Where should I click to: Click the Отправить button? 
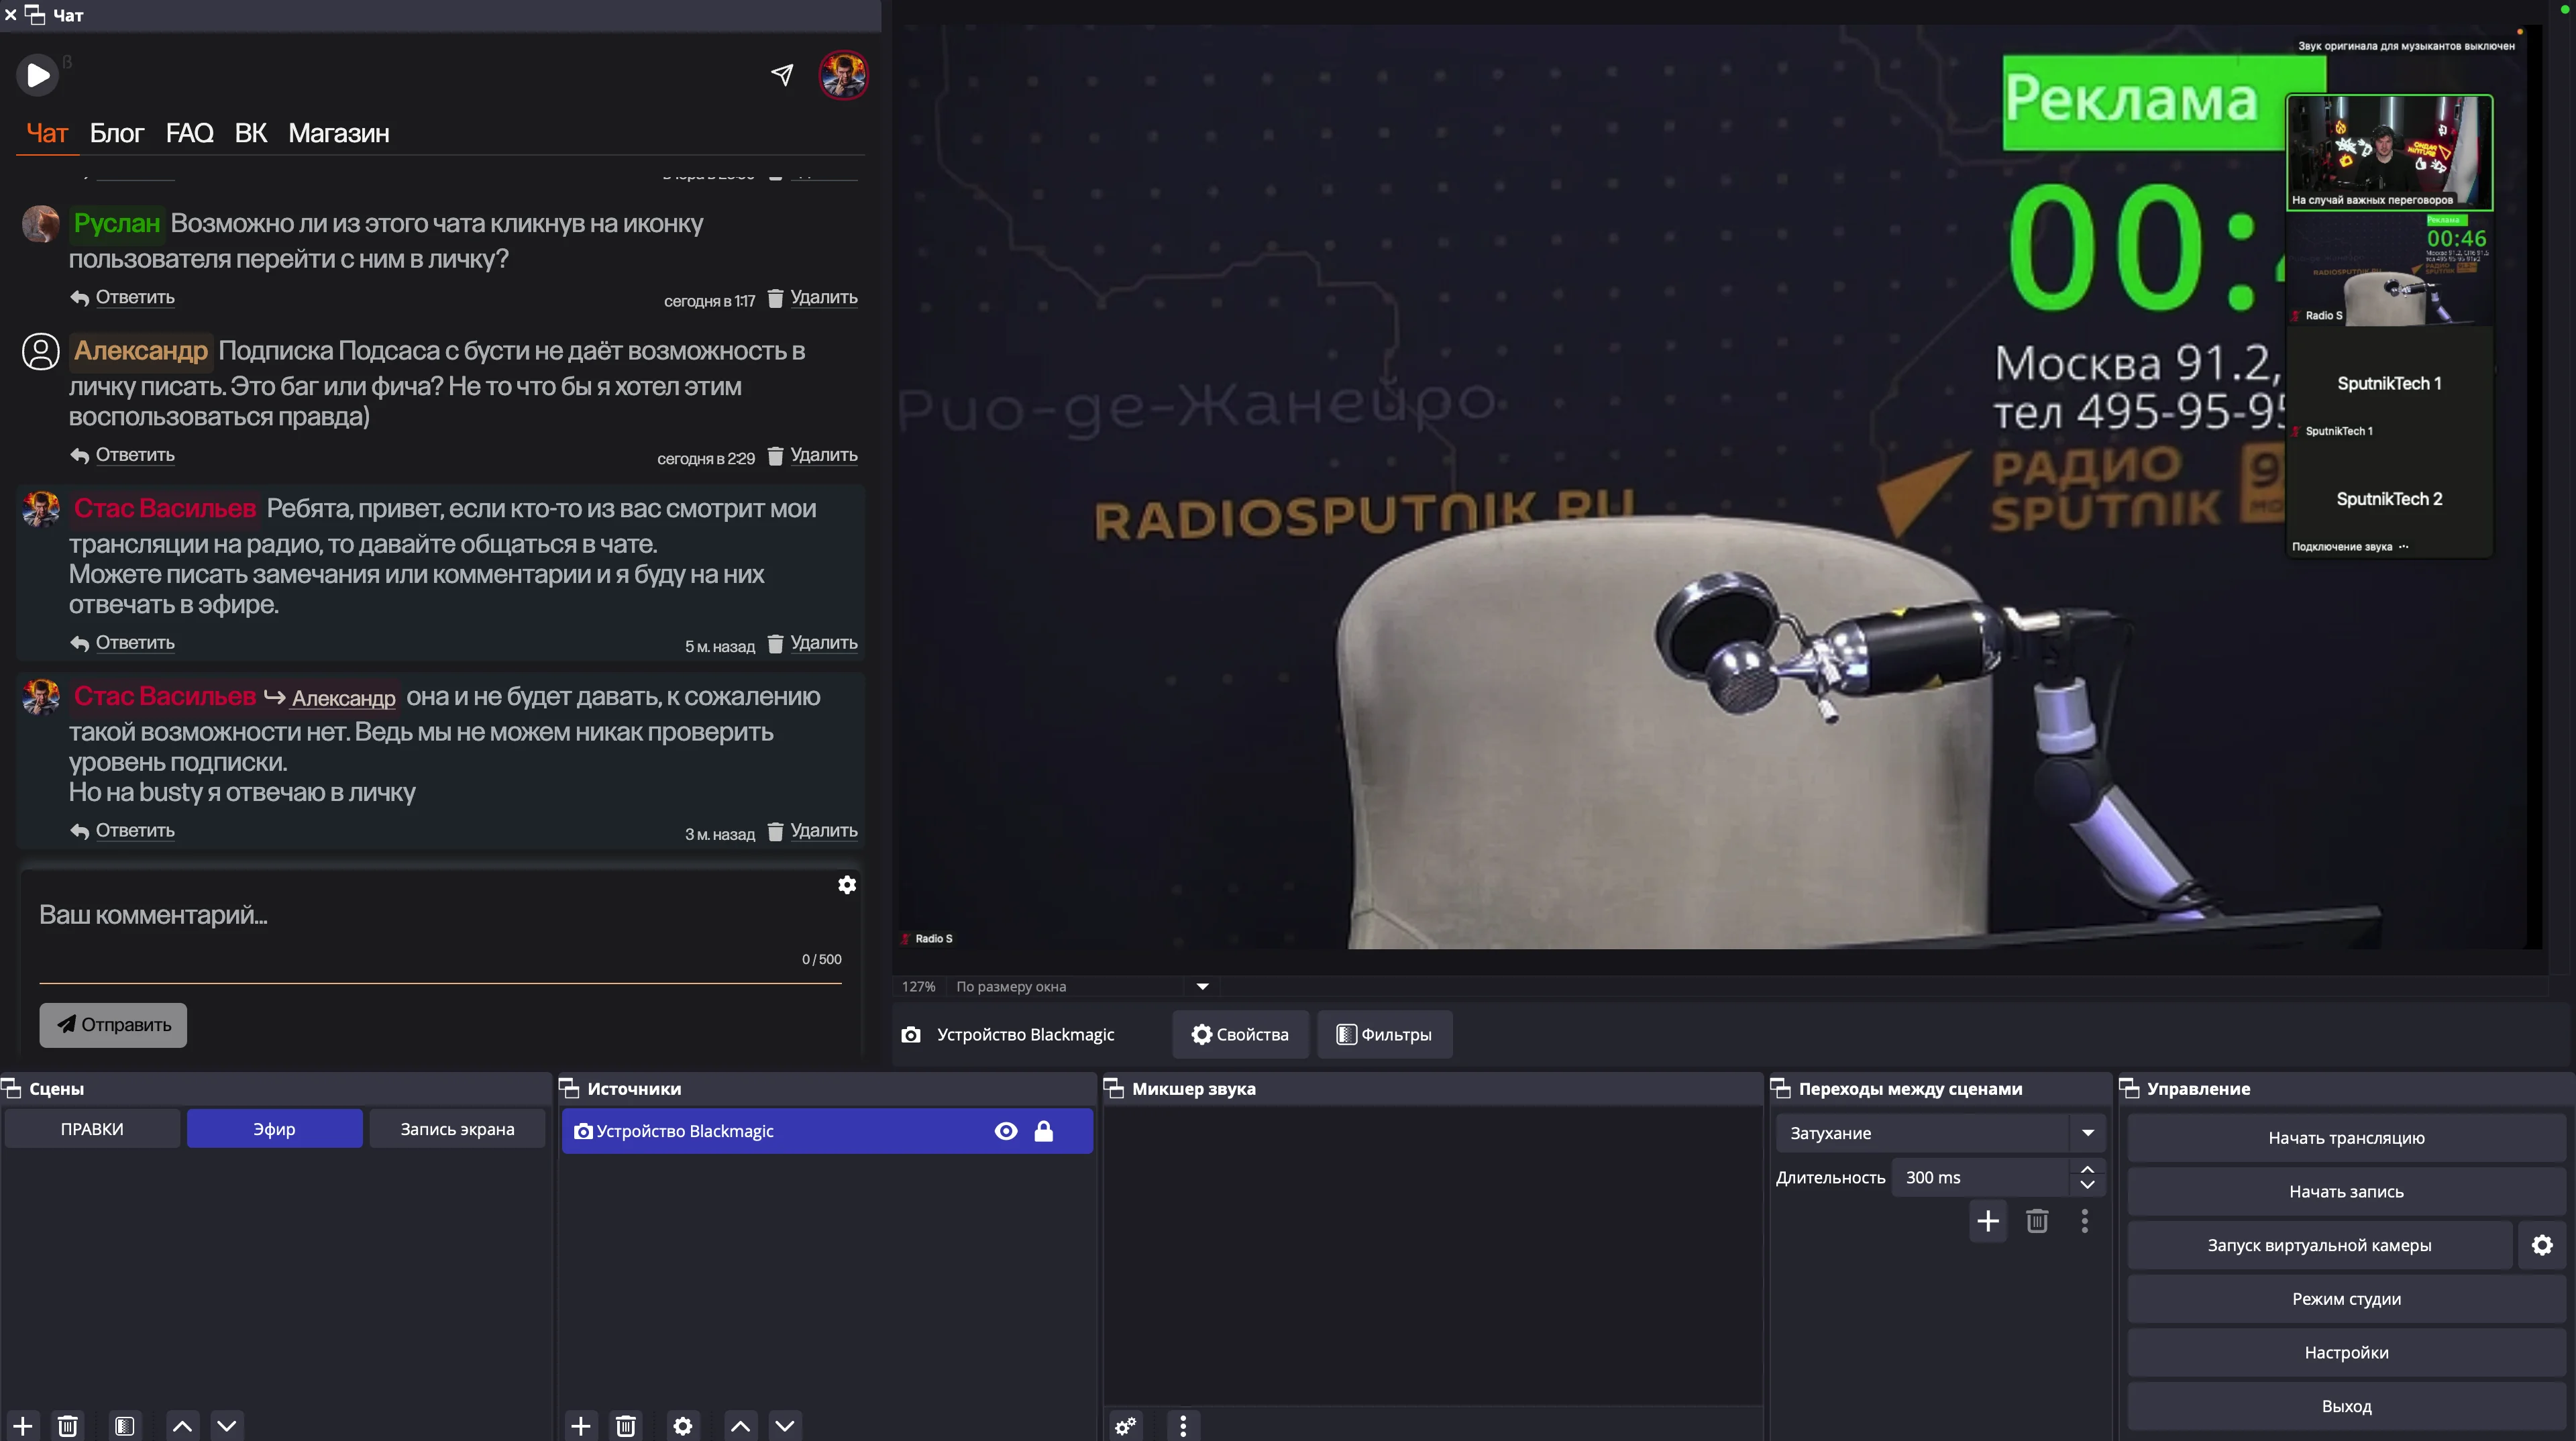tap(113, 1025)
